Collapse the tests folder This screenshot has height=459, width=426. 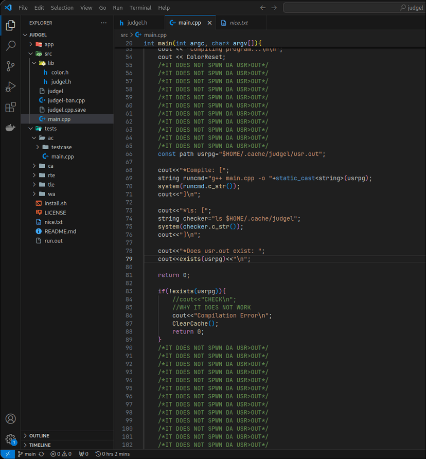50,129
